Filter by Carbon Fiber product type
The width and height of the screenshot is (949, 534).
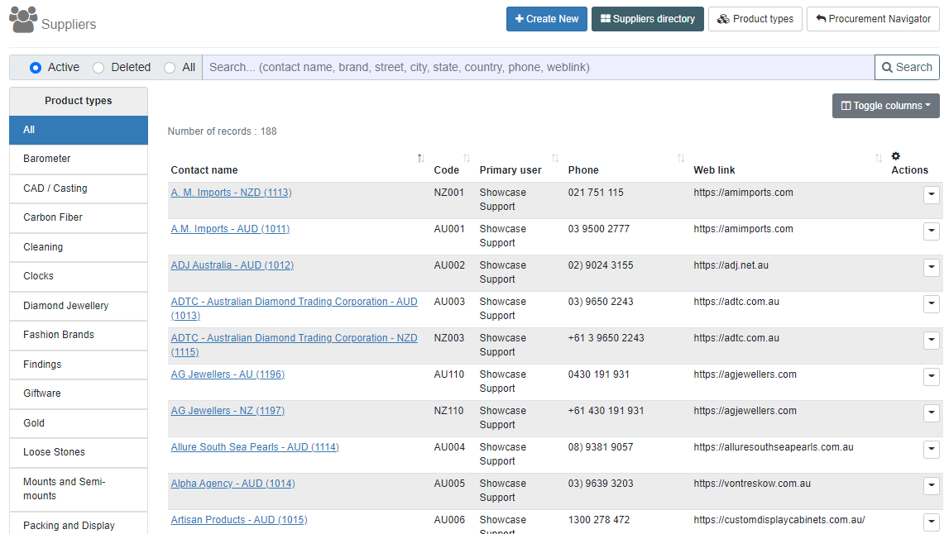(x=79, y=217)
